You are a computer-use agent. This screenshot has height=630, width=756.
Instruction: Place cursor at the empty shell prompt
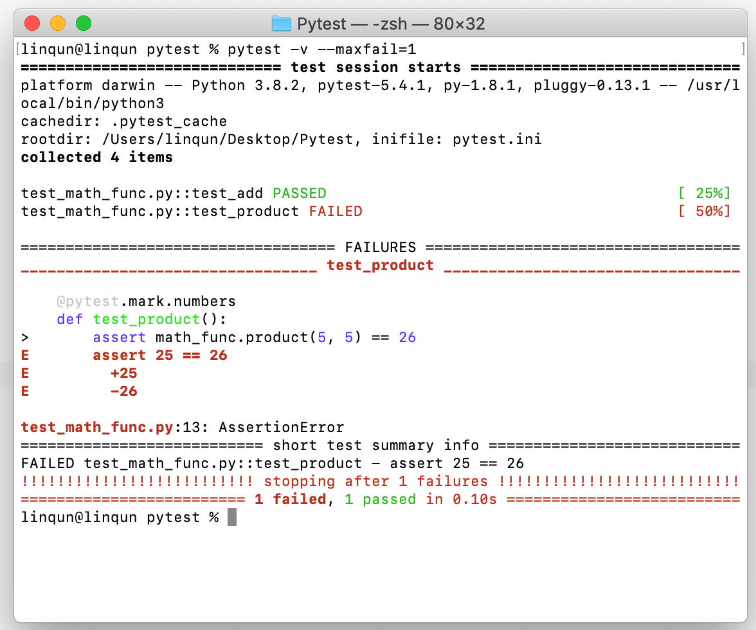231,517
